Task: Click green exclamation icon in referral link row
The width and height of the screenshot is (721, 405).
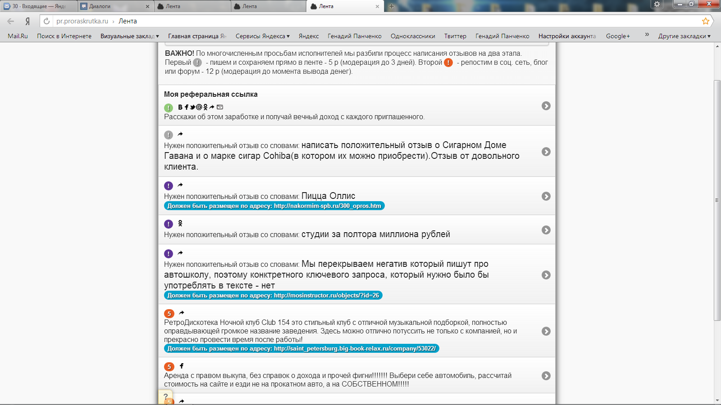Action: tap(169, 108)
